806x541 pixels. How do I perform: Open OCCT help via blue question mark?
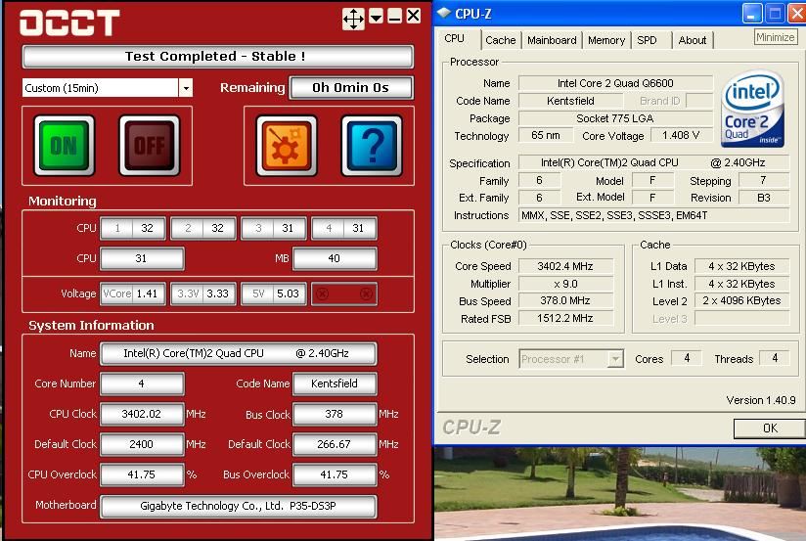pyautogui.click(x=372, y=146)
